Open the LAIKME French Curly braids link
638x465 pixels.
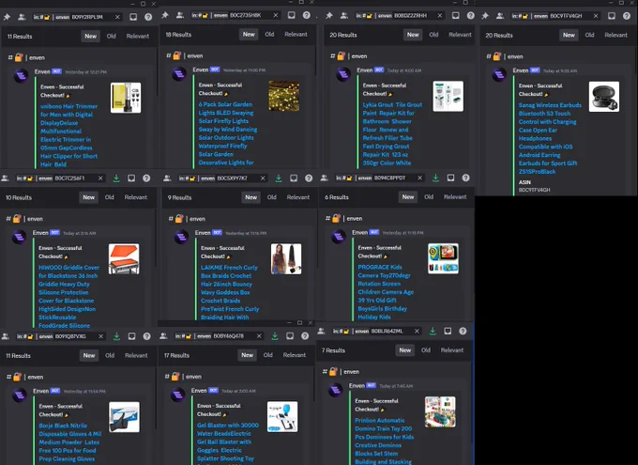point(230,292)
